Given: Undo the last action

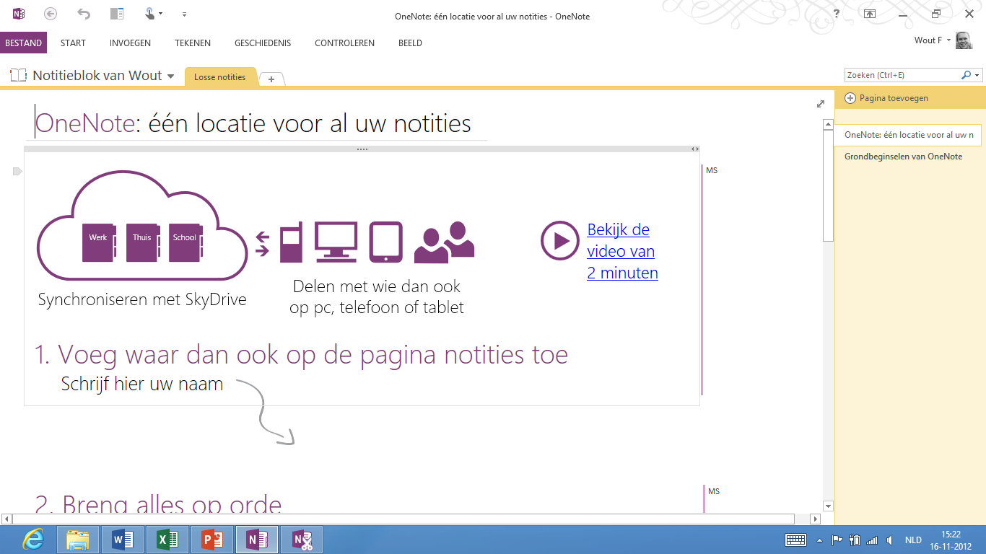Looking at the screenshot, I should (84, 14).
